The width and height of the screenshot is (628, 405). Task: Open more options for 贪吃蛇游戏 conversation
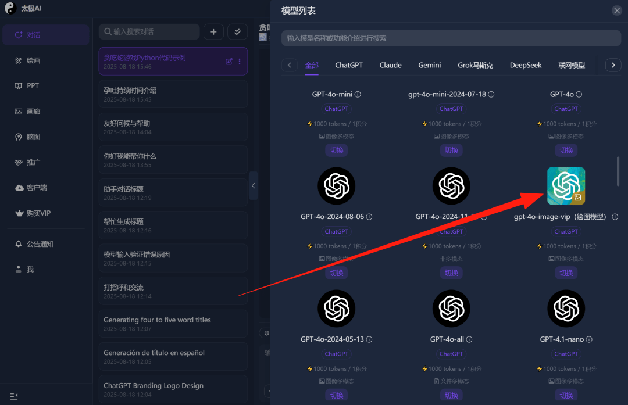point(240,62)
